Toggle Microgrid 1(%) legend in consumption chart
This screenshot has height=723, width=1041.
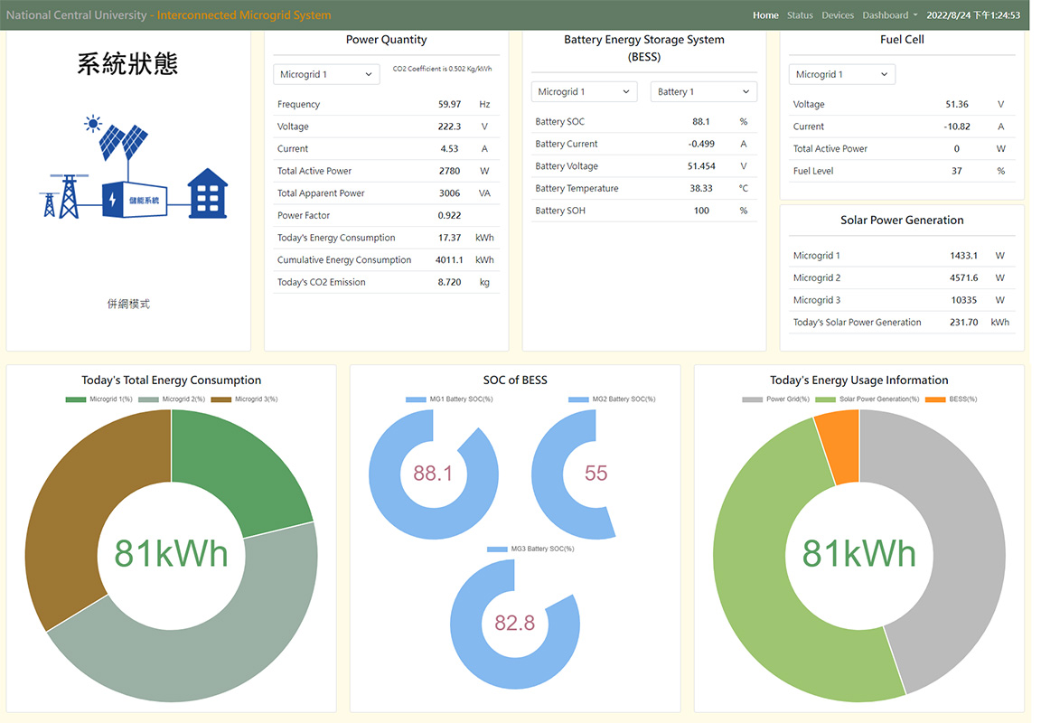[99, 399]
